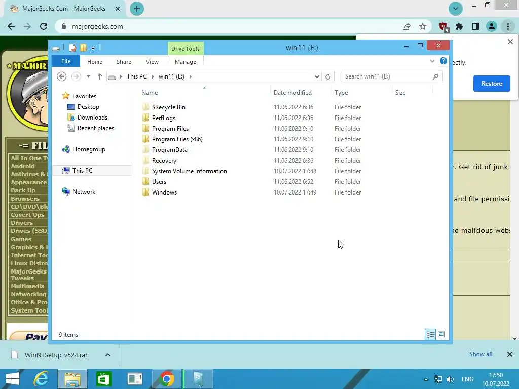Select the Windows folder icon
This screenshot has width=519, height=389.
point(145,192)
